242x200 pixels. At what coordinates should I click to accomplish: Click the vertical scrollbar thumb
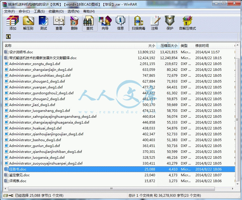click(x=237, y=120)
